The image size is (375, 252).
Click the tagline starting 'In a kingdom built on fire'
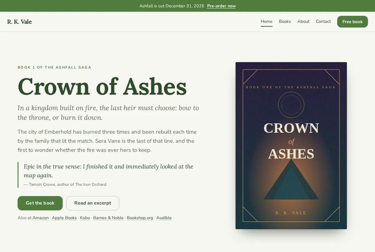click(108, 113)
